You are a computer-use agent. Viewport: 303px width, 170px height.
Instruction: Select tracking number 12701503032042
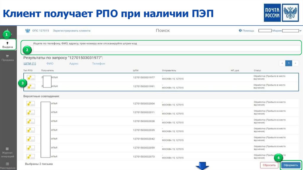tap(144, 139)
